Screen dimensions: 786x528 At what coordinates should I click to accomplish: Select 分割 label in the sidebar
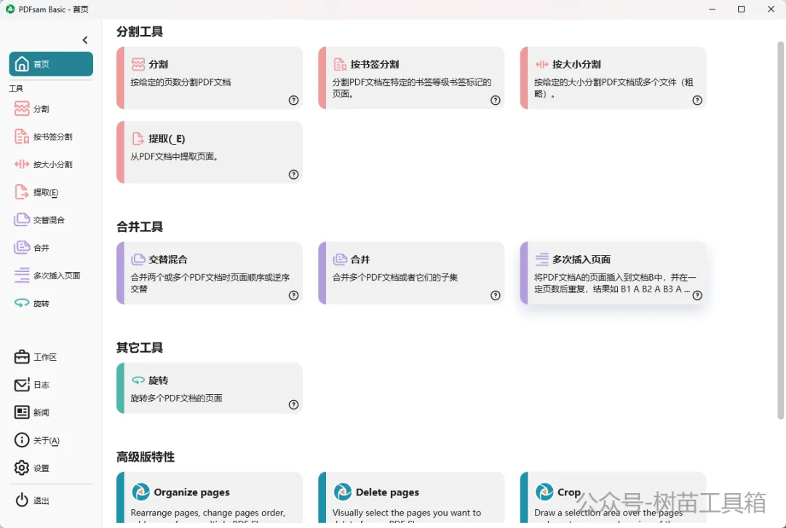point(41,108)
